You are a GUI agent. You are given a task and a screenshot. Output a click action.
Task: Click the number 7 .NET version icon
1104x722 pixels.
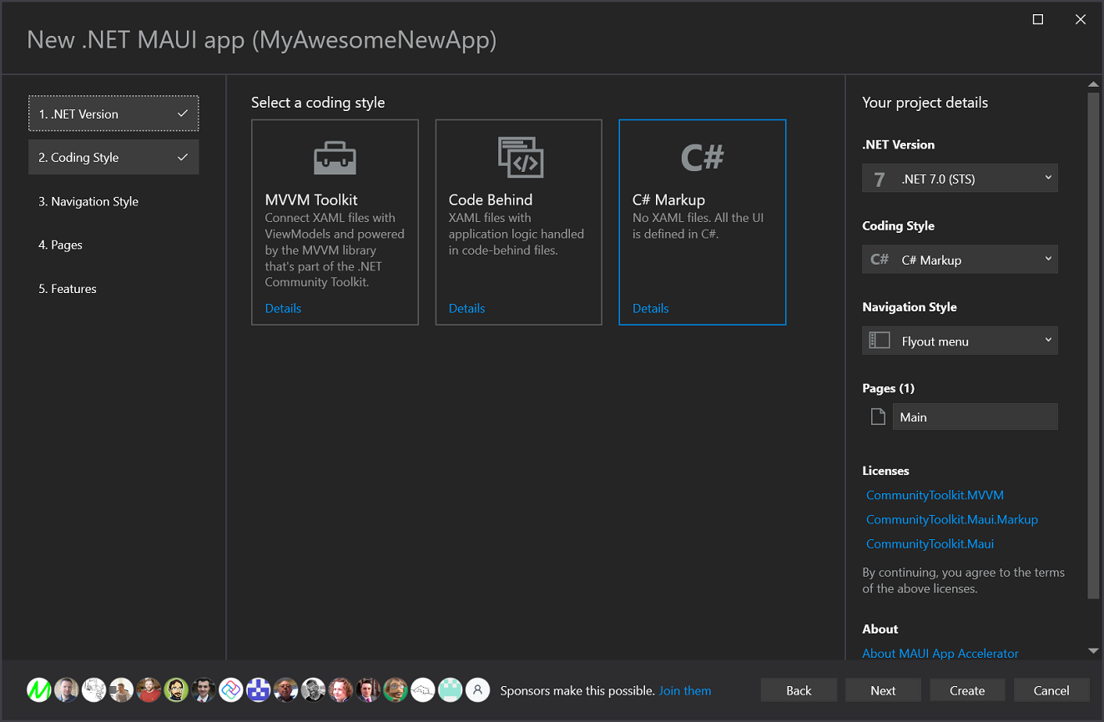click(879, 179)
